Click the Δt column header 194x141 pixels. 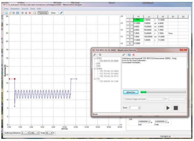coord(149,17)
